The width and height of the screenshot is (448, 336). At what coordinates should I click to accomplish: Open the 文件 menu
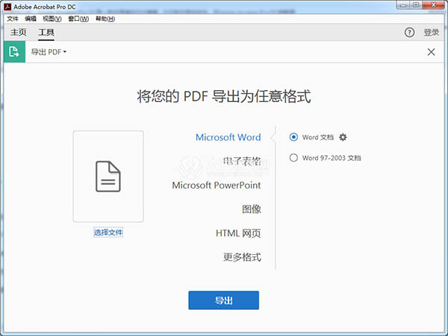click(13, 19)
